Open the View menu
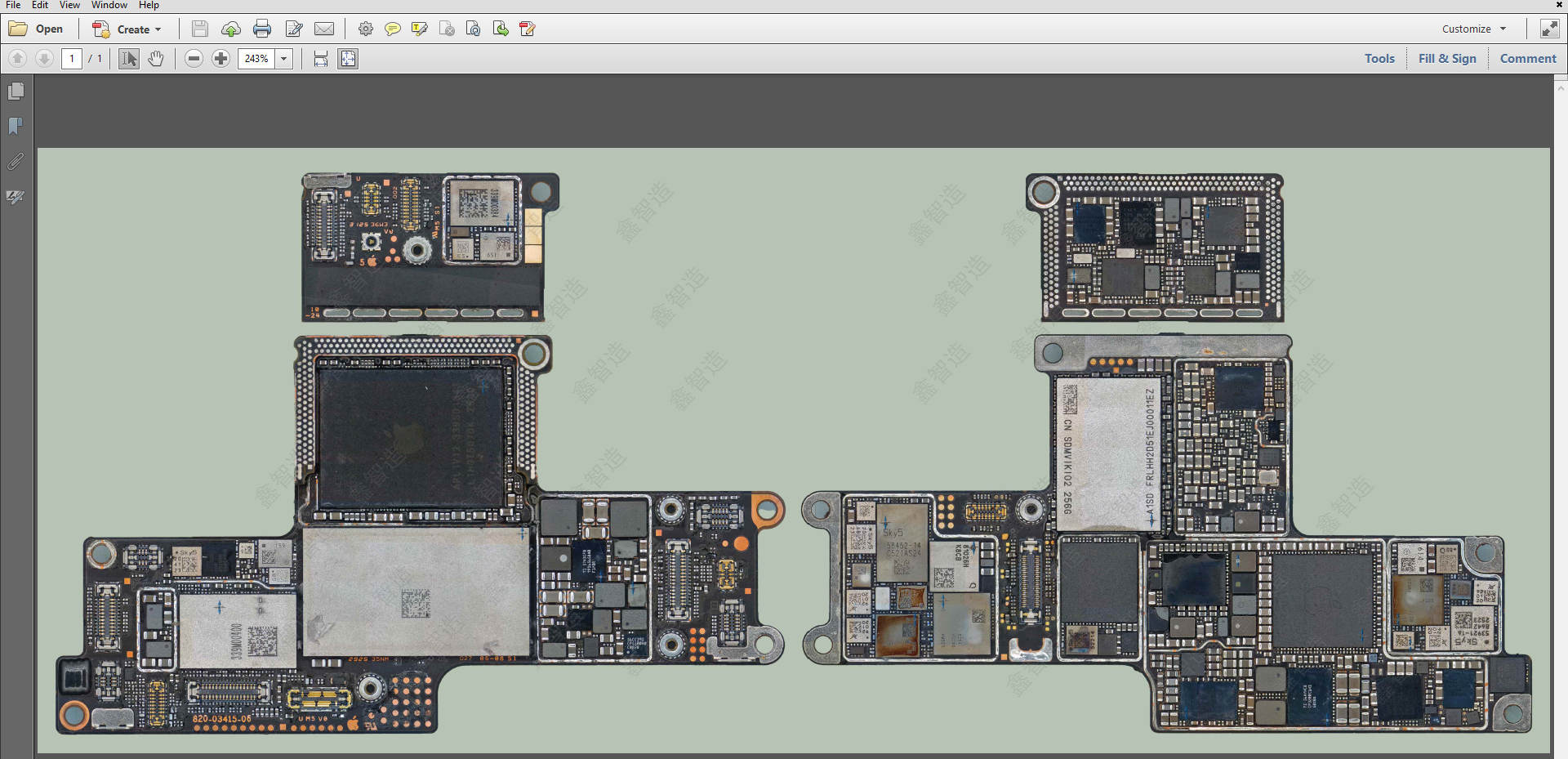Image resolution: width=1568 pixels, height=759 pixels. [69, 5]
